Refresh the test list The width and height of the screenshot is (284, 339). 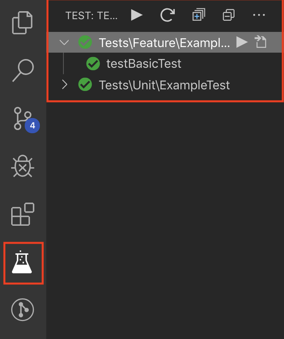pyautogui.click(x=168, y=16)
